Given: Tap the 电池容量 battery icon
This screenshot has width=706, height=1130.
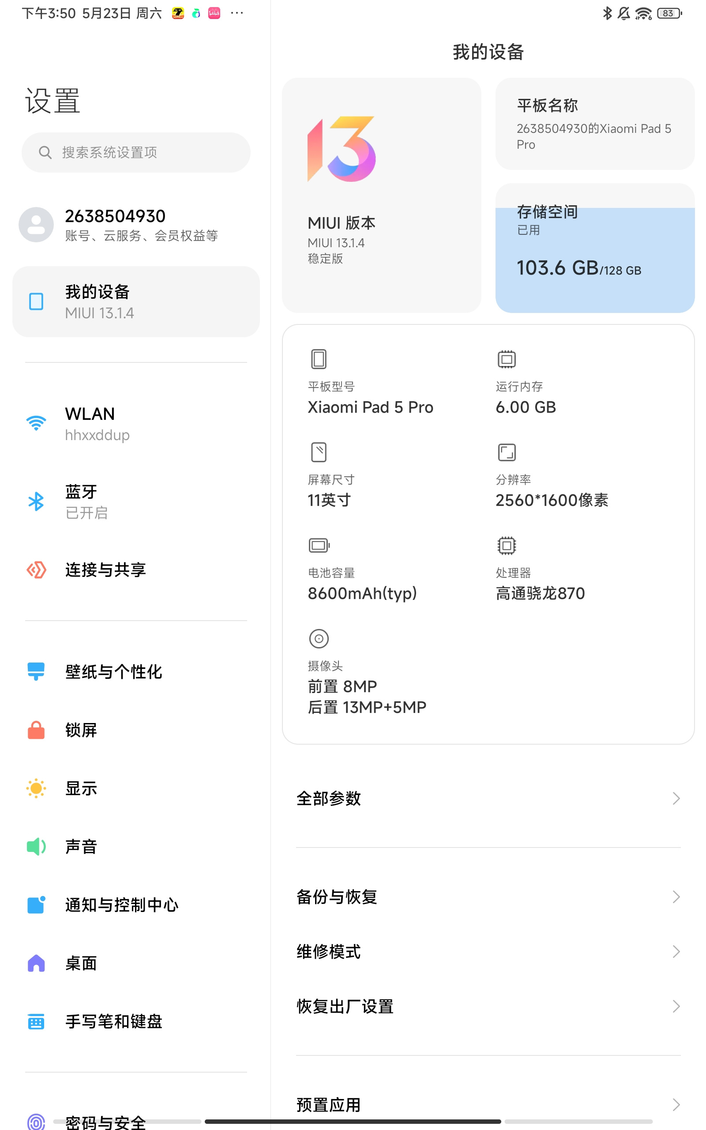Looking at the screenshot, I should click(319, 545).
